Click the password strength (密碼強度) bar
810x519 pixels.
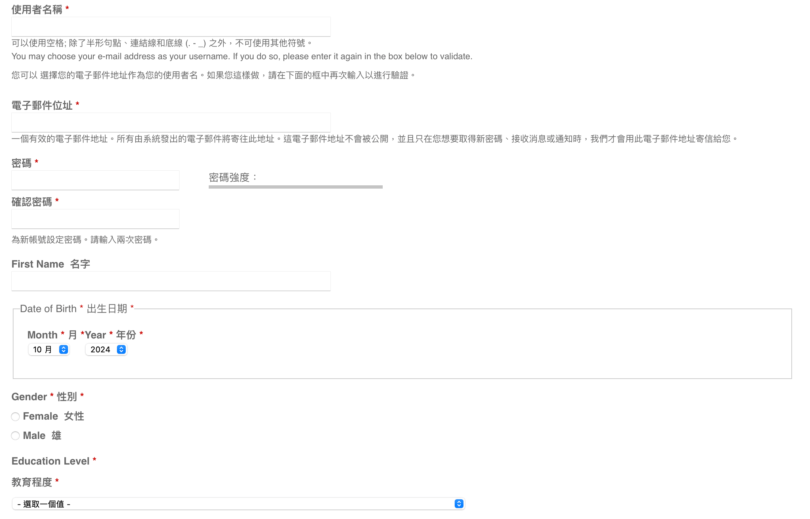295,187
